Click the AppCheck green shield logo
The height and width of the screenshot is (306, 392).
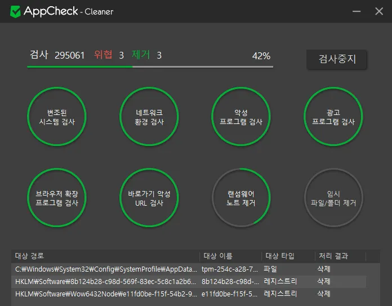pos(15,11)
